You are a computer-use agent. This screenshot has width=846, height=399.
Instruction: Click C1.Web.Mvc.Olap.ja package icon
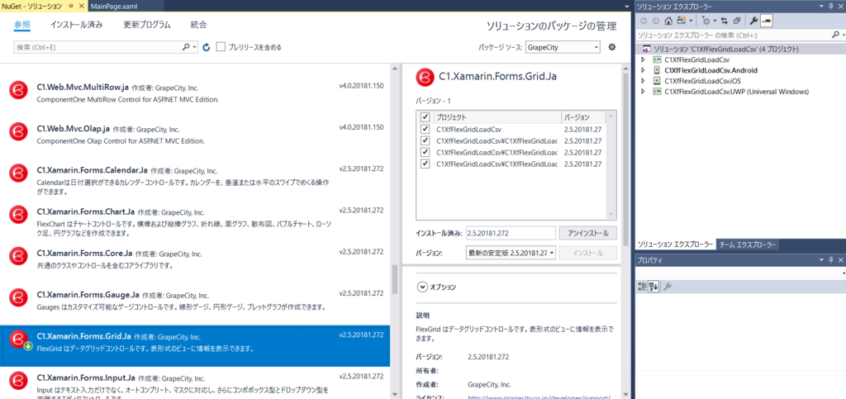[x=18, y=131]
